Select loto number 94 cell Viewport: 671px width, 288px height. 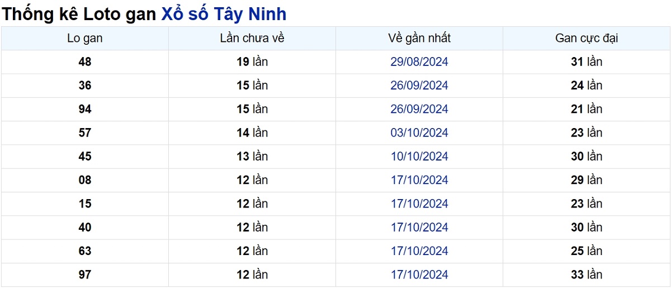85,109
